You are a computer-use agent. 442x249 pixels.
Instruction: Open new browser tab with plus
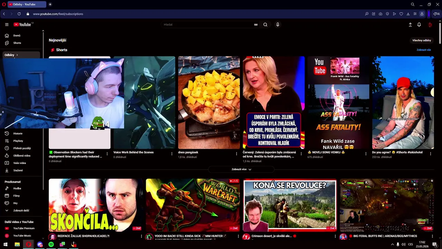pos(50,4)
